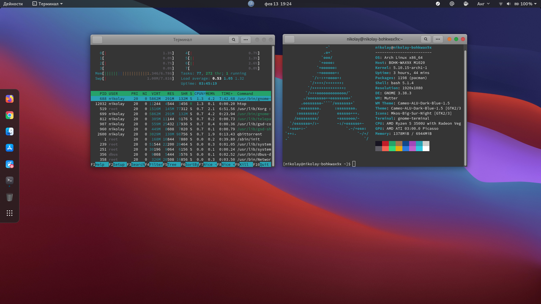Open the Терминал app menu dropdown

pyautogui.click(x=47, y=4)
